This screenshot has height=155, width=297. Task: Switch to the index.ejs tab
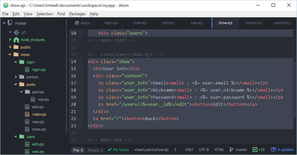pos(140,23)
